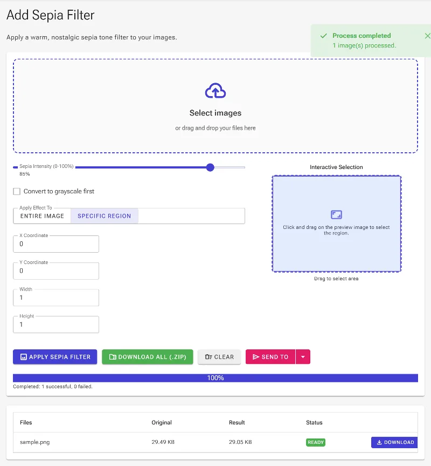Click the 'Drag to select area' caption
The height and width of the screenshot is (466, 431).
[x=336, y=279]
